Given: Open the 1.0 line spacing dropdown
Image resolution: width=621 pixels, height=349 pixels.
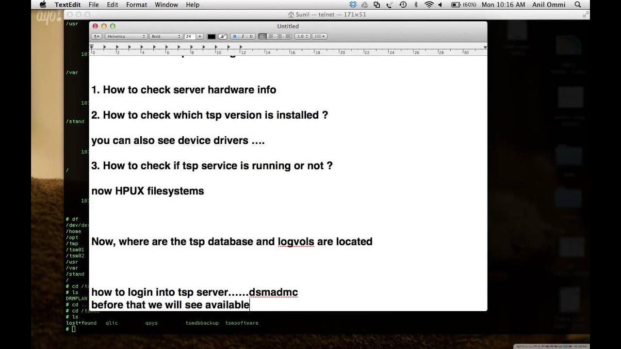Looking at the screenshot, I should click(x=302, y=36).
